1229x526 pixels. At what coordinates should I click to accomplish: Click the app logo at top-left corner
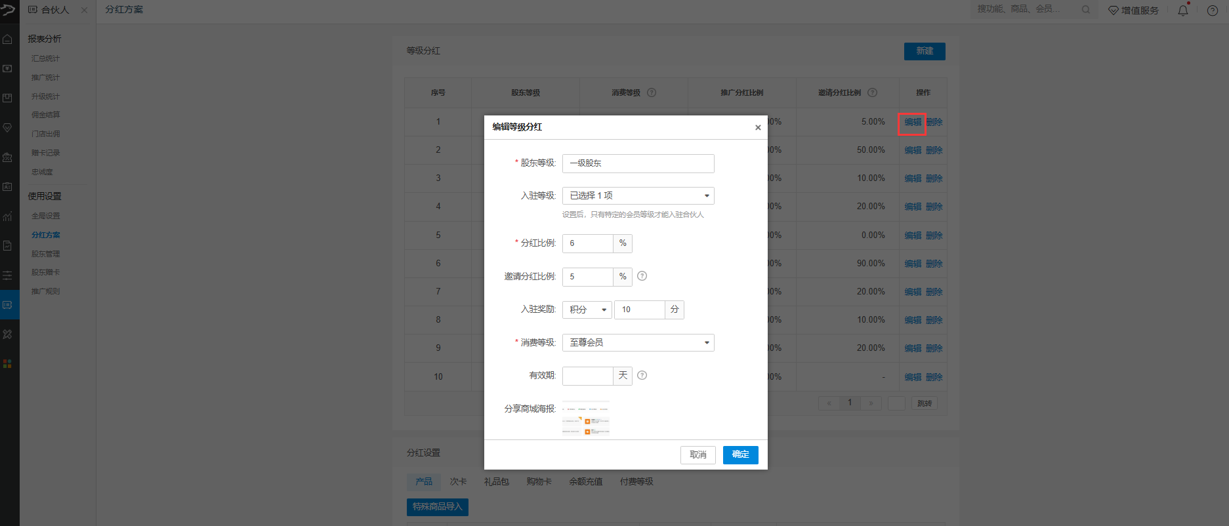point(8,9)
